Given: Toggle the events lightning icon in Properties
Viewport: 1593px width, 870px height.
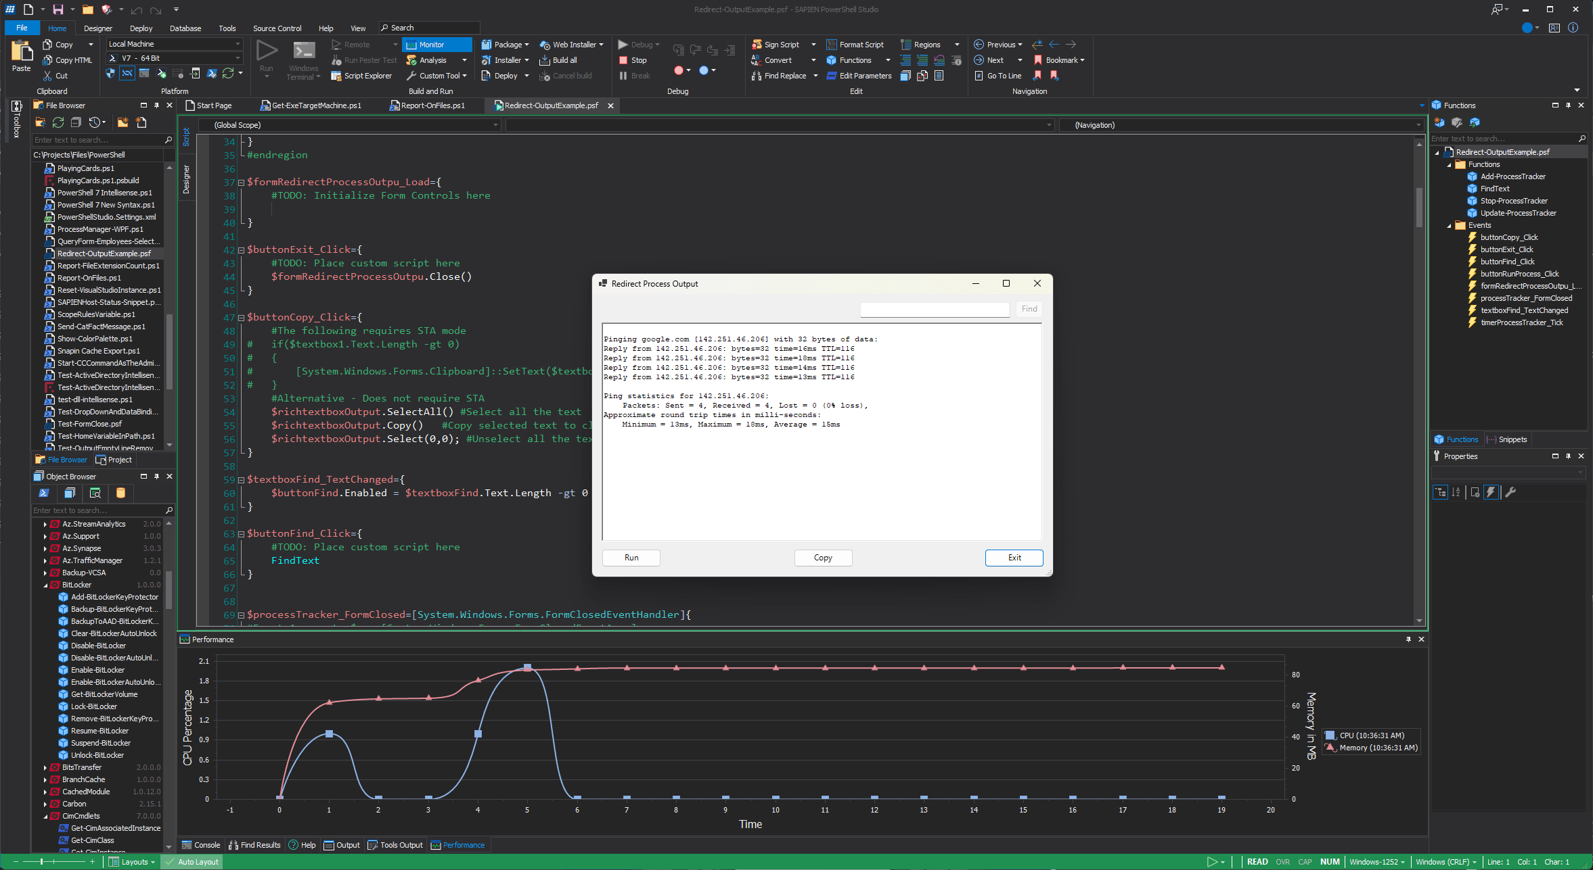Looking at the screenshot, I should tap(1491, 492).
